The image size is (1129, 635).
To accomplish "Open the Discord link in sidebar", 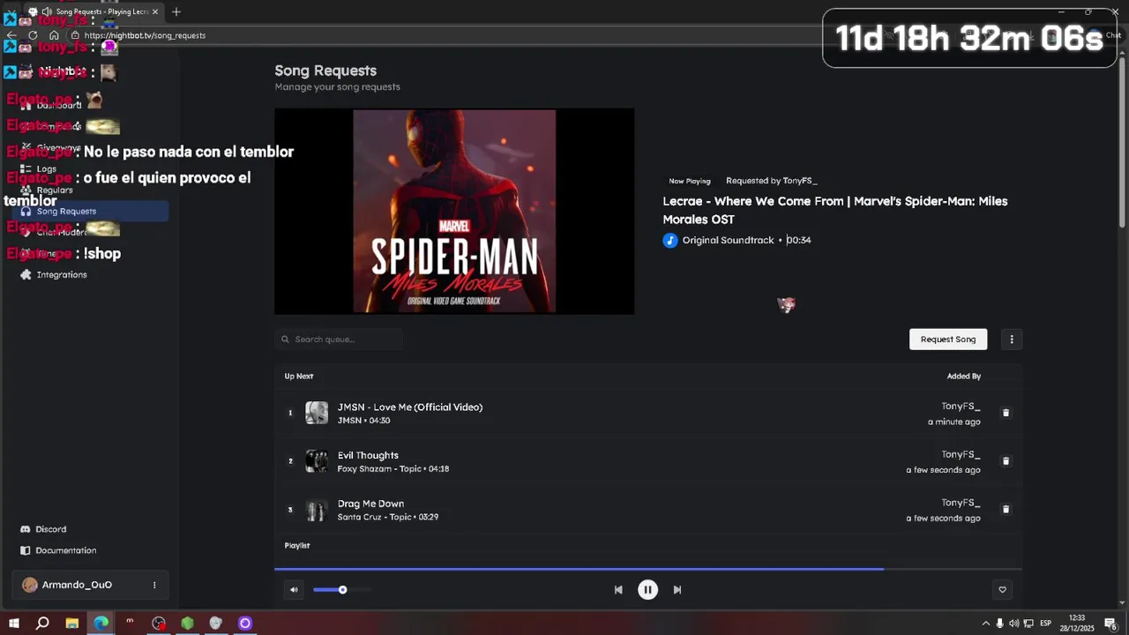I will point(50,529).
